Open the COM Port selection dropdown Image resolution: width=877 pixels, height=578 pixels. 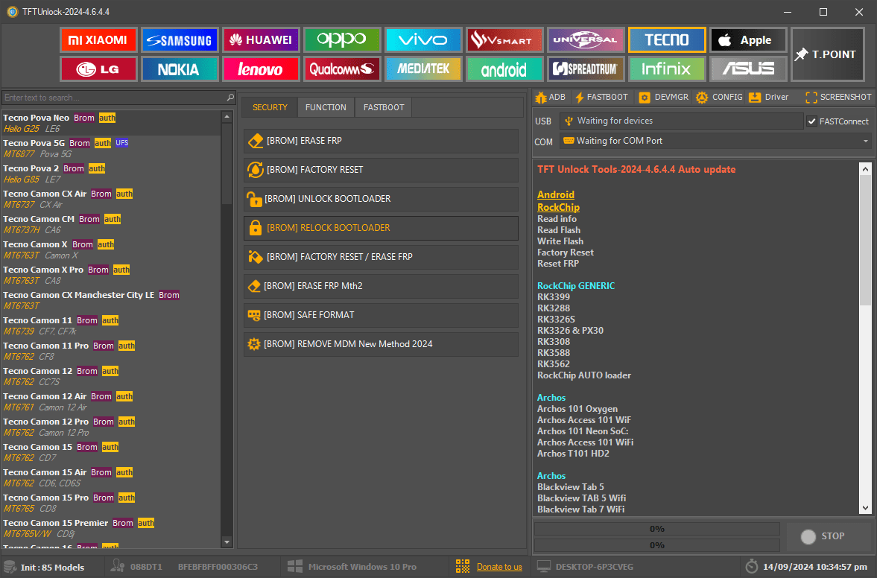[x=864, y=141]
